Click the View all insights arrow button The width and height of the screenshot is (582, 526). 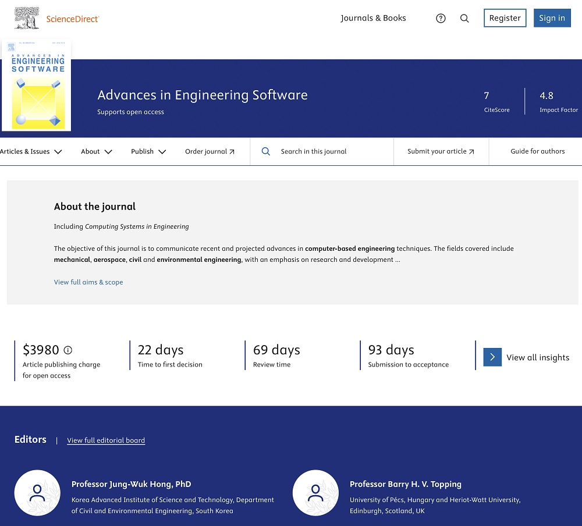[x=492, y=357]
